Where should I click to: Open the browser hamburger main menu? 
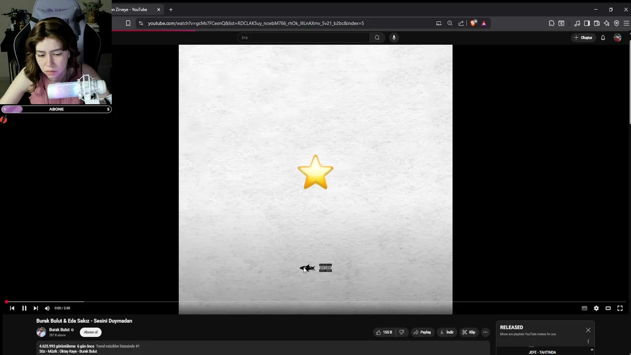click(x=627, y=23)
